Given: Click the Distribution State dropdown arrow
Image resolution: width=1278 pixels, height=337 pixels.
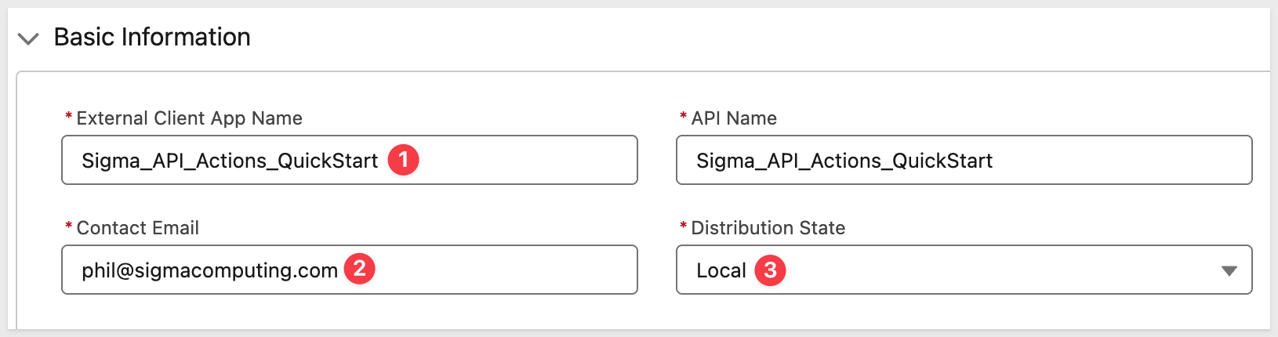Looking at the screenshot, I should [1229, 270].
